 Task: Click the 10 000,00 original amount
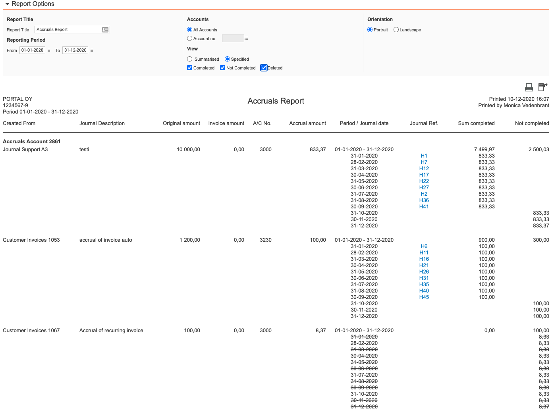coord(188,150)
